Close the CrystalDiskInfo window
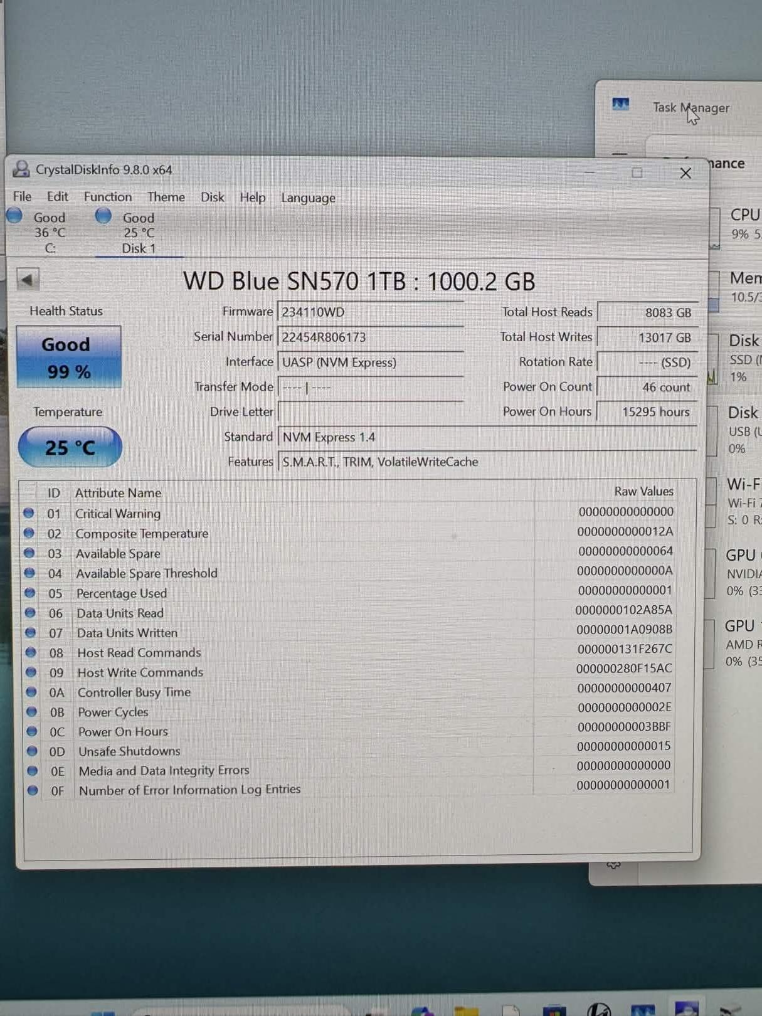The image size is (762, 1016). 685,173
